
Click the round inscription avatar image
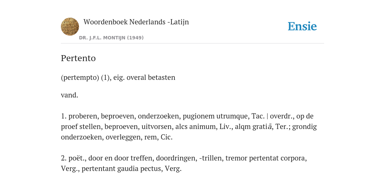coord(70,27)
